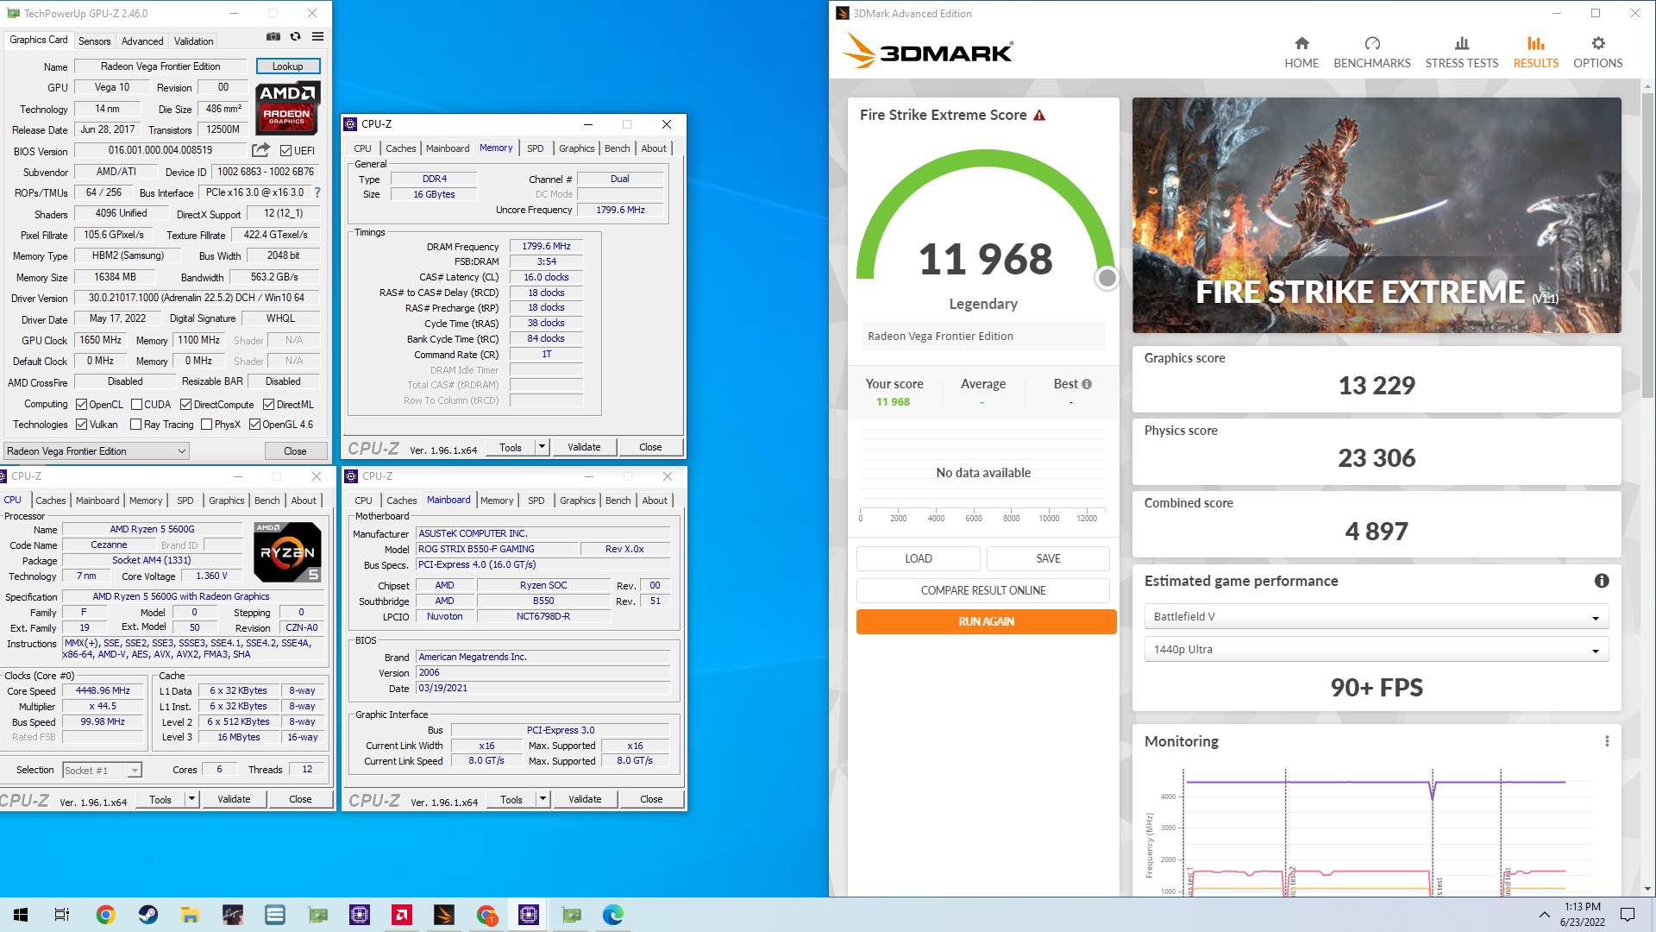Screen dimensions: 1656x932
Task: Toggle UEFI checkbox in GPU-Z
Action: tap(285, 150)
